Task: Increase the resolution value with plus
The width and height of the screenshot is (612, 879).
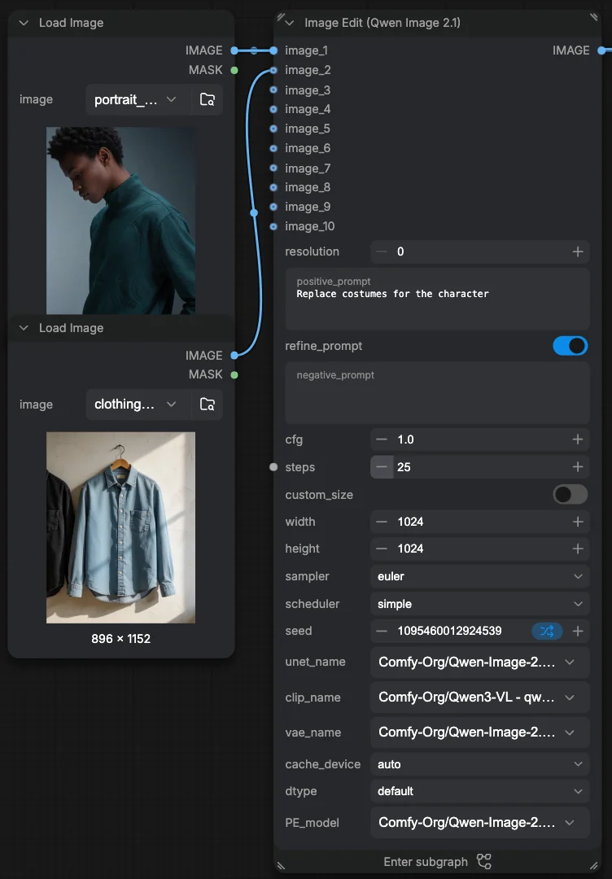Action: 578,251
